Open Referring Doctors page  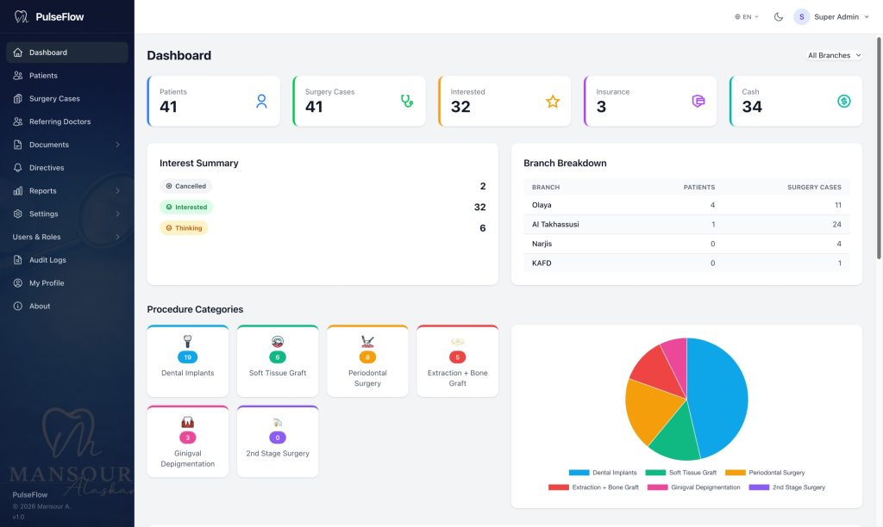[67, 121]
